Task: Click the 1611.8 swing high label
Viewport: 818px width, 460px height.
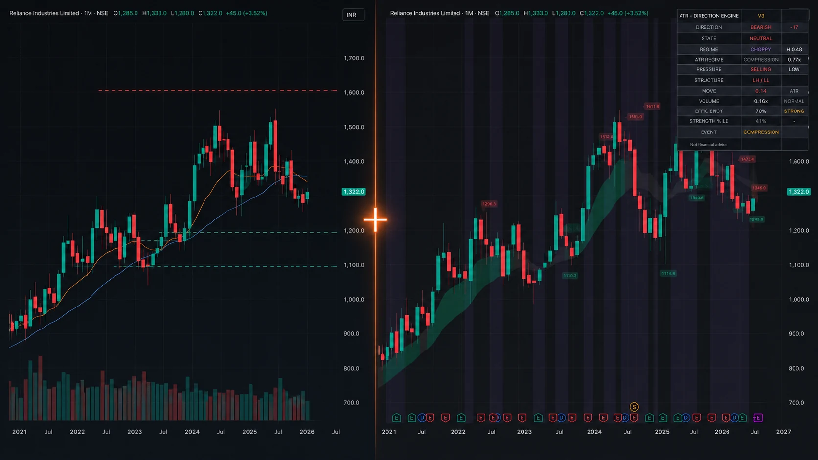Action: (x=652, y=106)
